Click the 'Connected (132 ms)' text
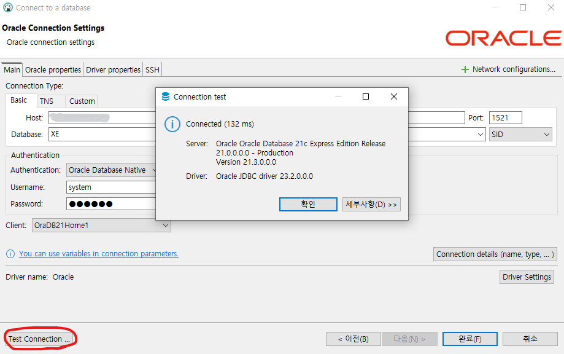The width and height of the screenshot is (564, 354). [x=220, y=124]
